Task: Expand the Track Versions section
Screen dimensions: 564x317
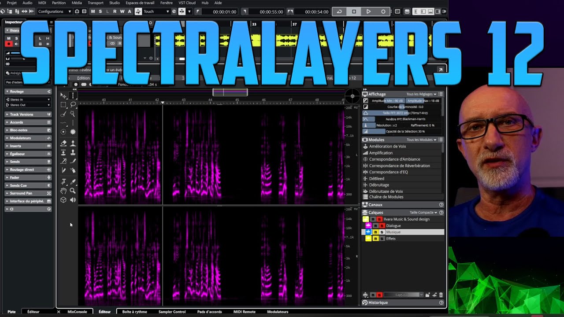Action: (28, 114)
